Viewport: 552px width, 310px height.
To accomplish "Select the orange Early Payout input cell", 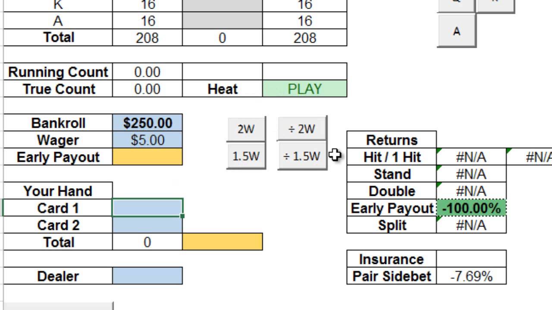I will (147, 157).
